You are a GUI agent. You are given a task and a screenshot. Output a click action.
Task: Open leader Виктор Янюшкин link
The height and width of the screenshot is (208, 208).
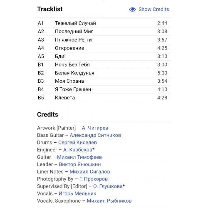pos(80,164)
